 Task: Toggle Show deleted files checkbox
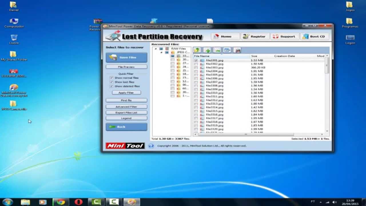[112, 86]
